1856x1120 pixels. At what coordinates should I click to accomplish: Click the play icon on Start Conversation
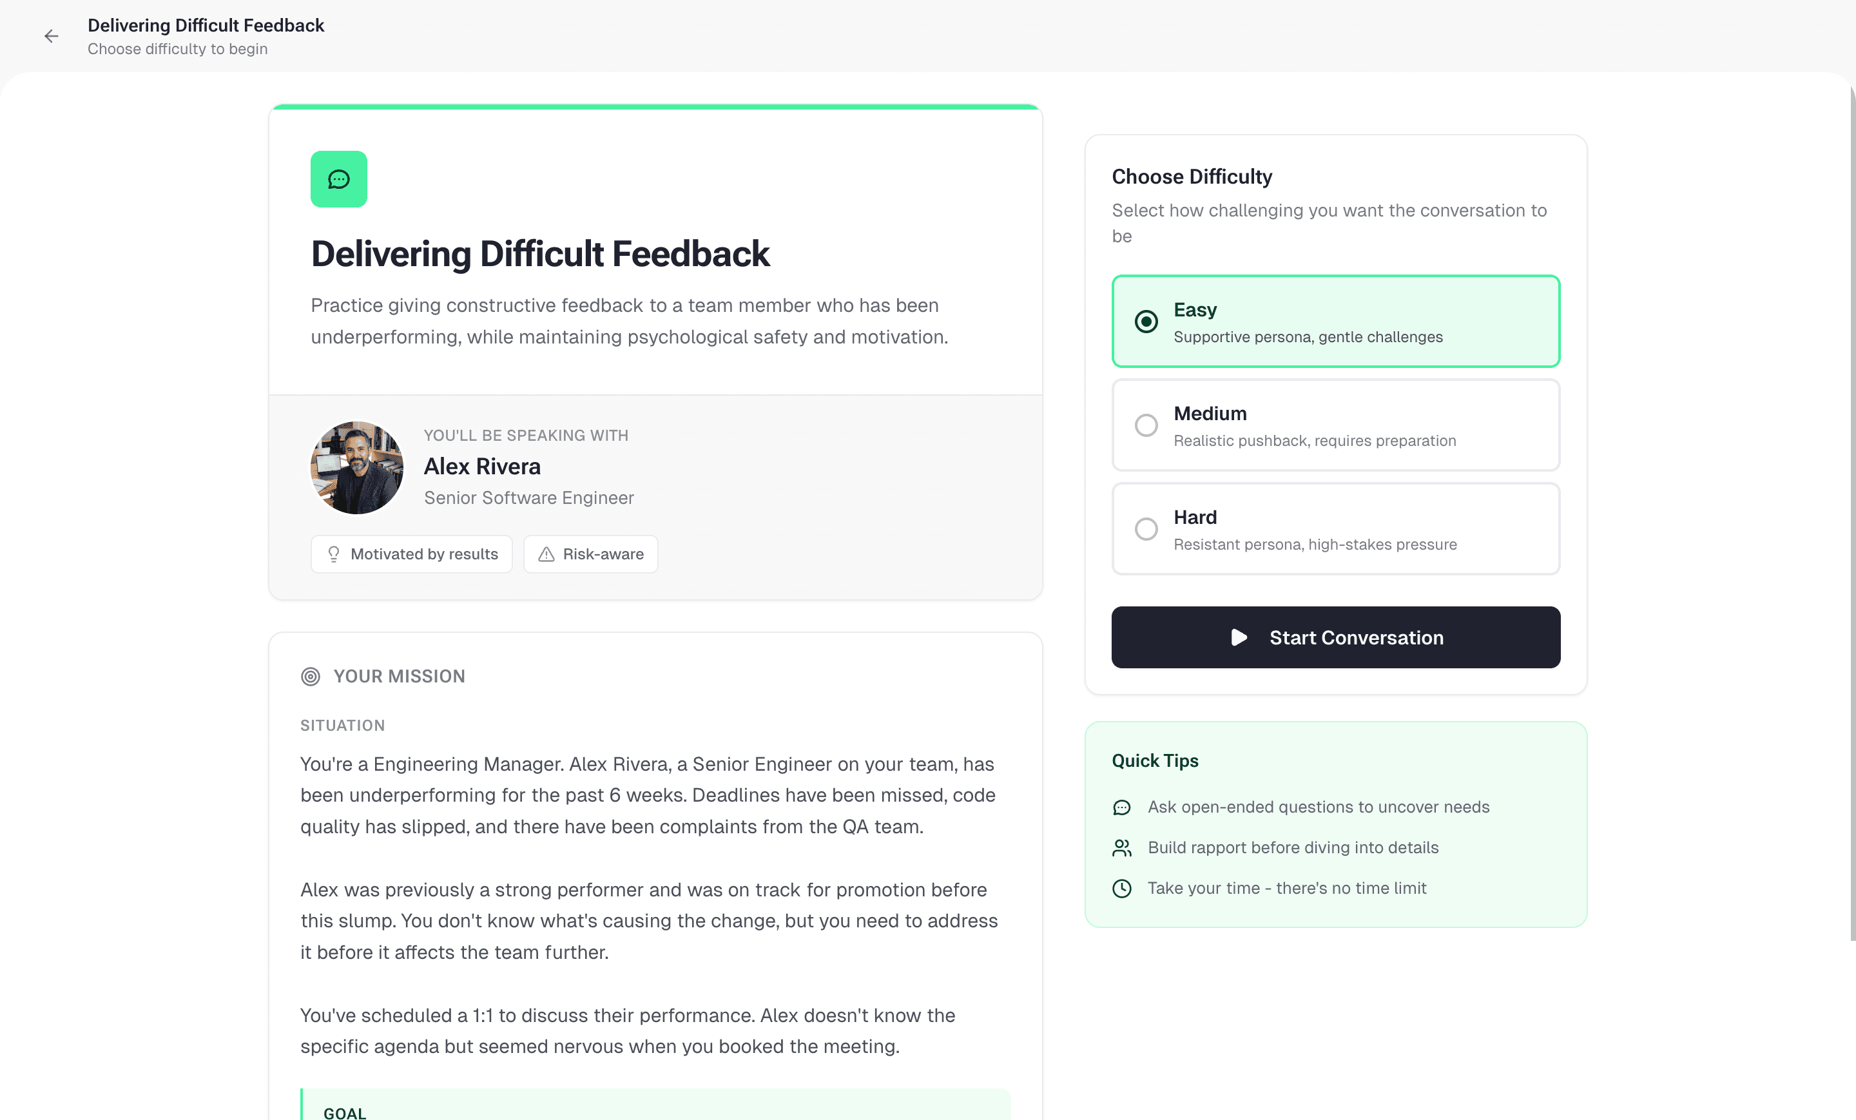click(1239, 638)
